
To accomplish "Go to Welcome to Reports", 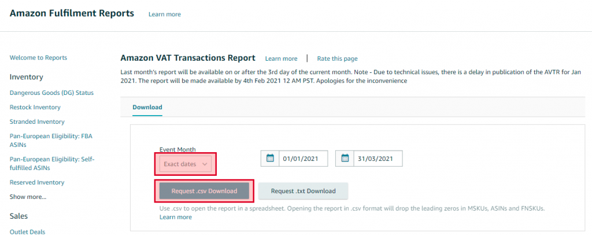I will point(38,58).
